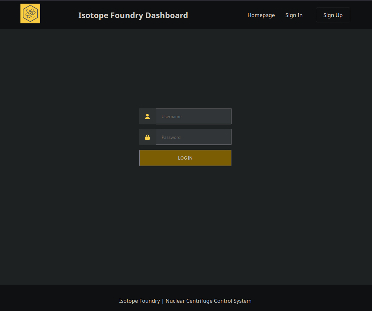Image resolution: width=372 pixels, height=311 pixels.
Task: Click the Isotope Foundry Dashboard title
Action: [133, 15]
